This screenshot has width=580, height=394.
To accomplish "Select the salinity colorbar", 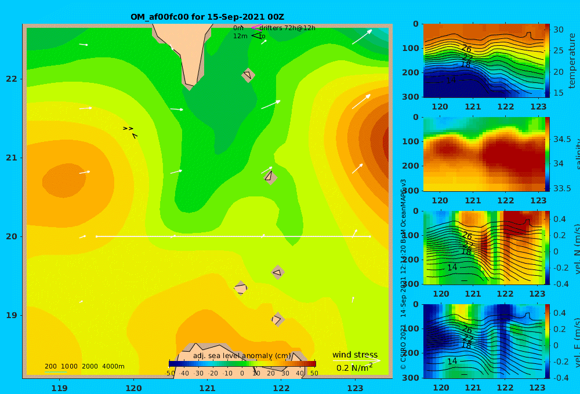I will tap(548, 154).
